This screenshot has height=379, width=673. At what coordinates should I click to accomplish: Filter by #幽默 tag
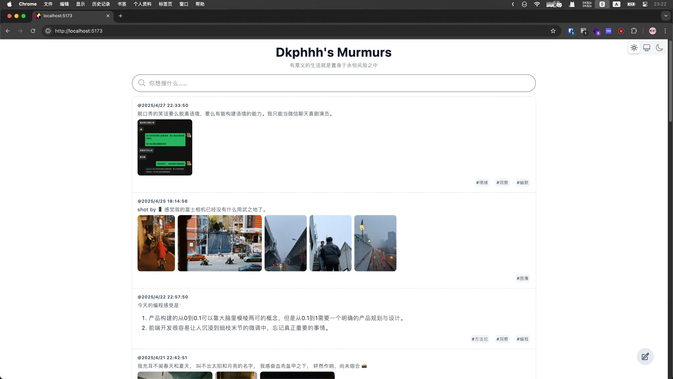[x=522, y=183]
